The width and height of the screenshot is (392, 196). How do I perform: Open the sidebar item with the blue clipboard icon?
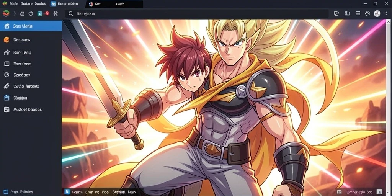click(31, 98)
